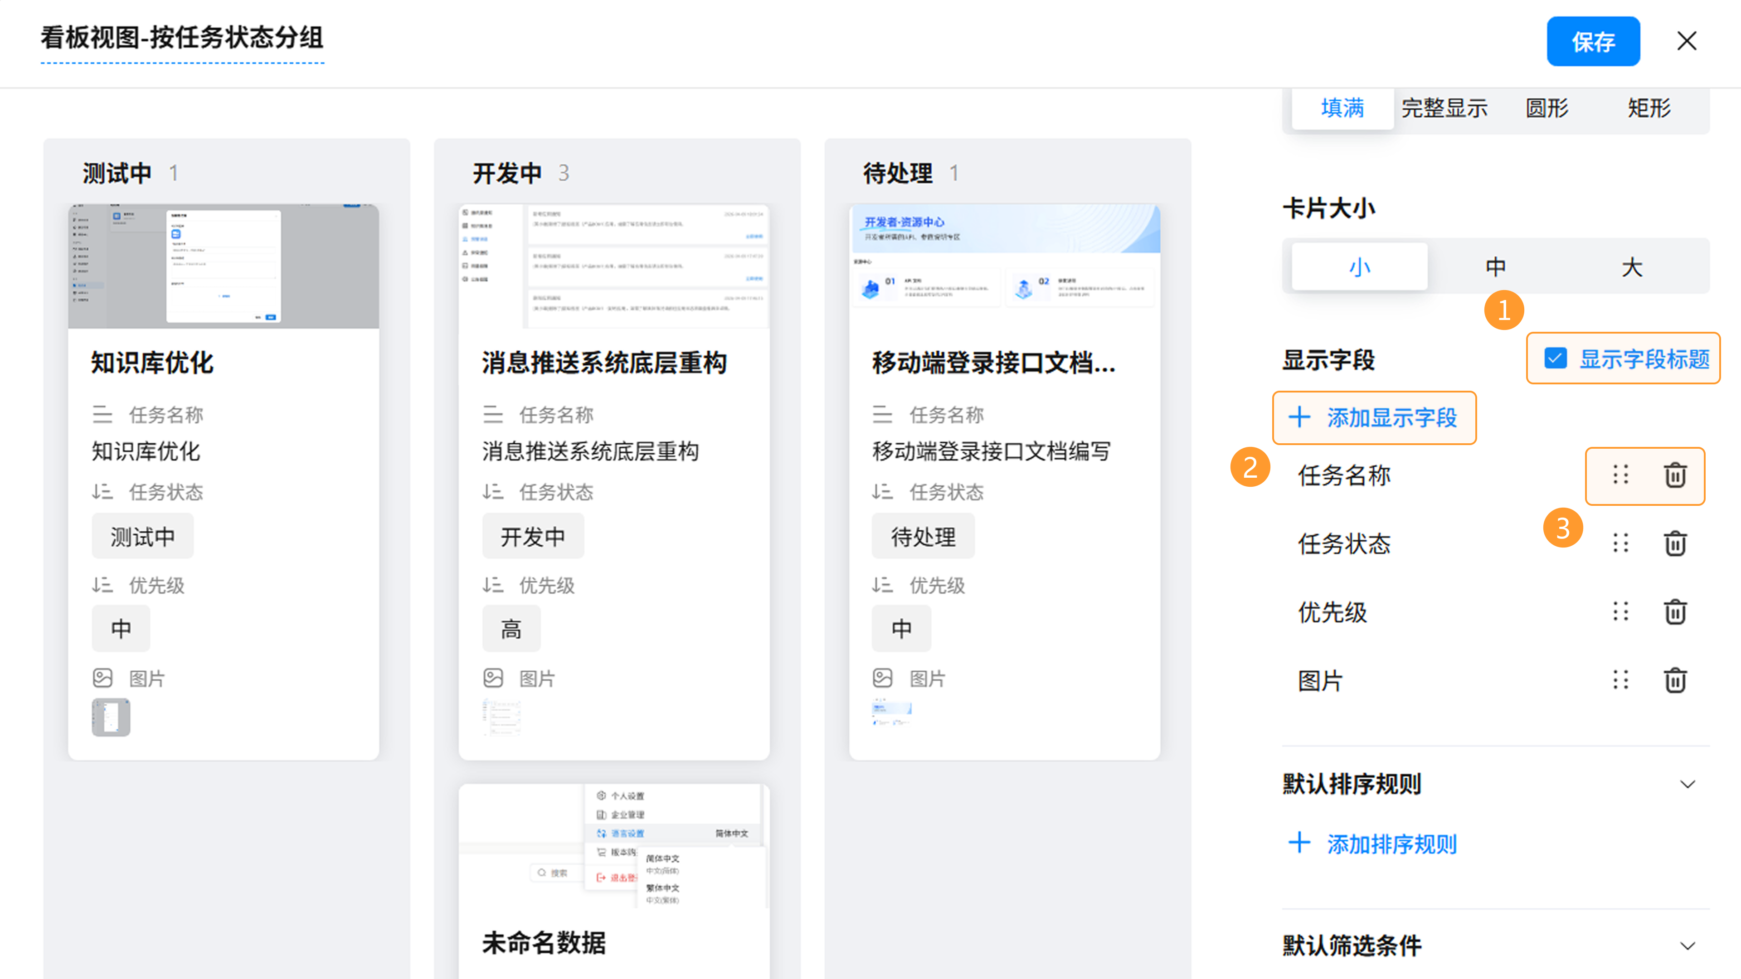
Task: Click drag handle beside 图片 field
Action: click(1620, 680)
